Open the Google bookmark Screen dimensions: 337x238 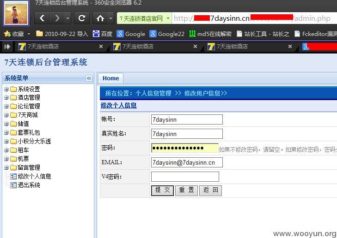tap(131, 34)
